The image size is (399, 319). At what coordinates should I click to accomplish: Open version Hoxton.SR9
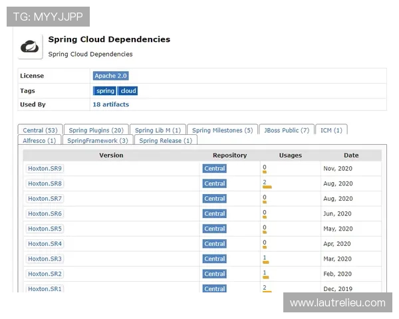[x=45, y=169]
